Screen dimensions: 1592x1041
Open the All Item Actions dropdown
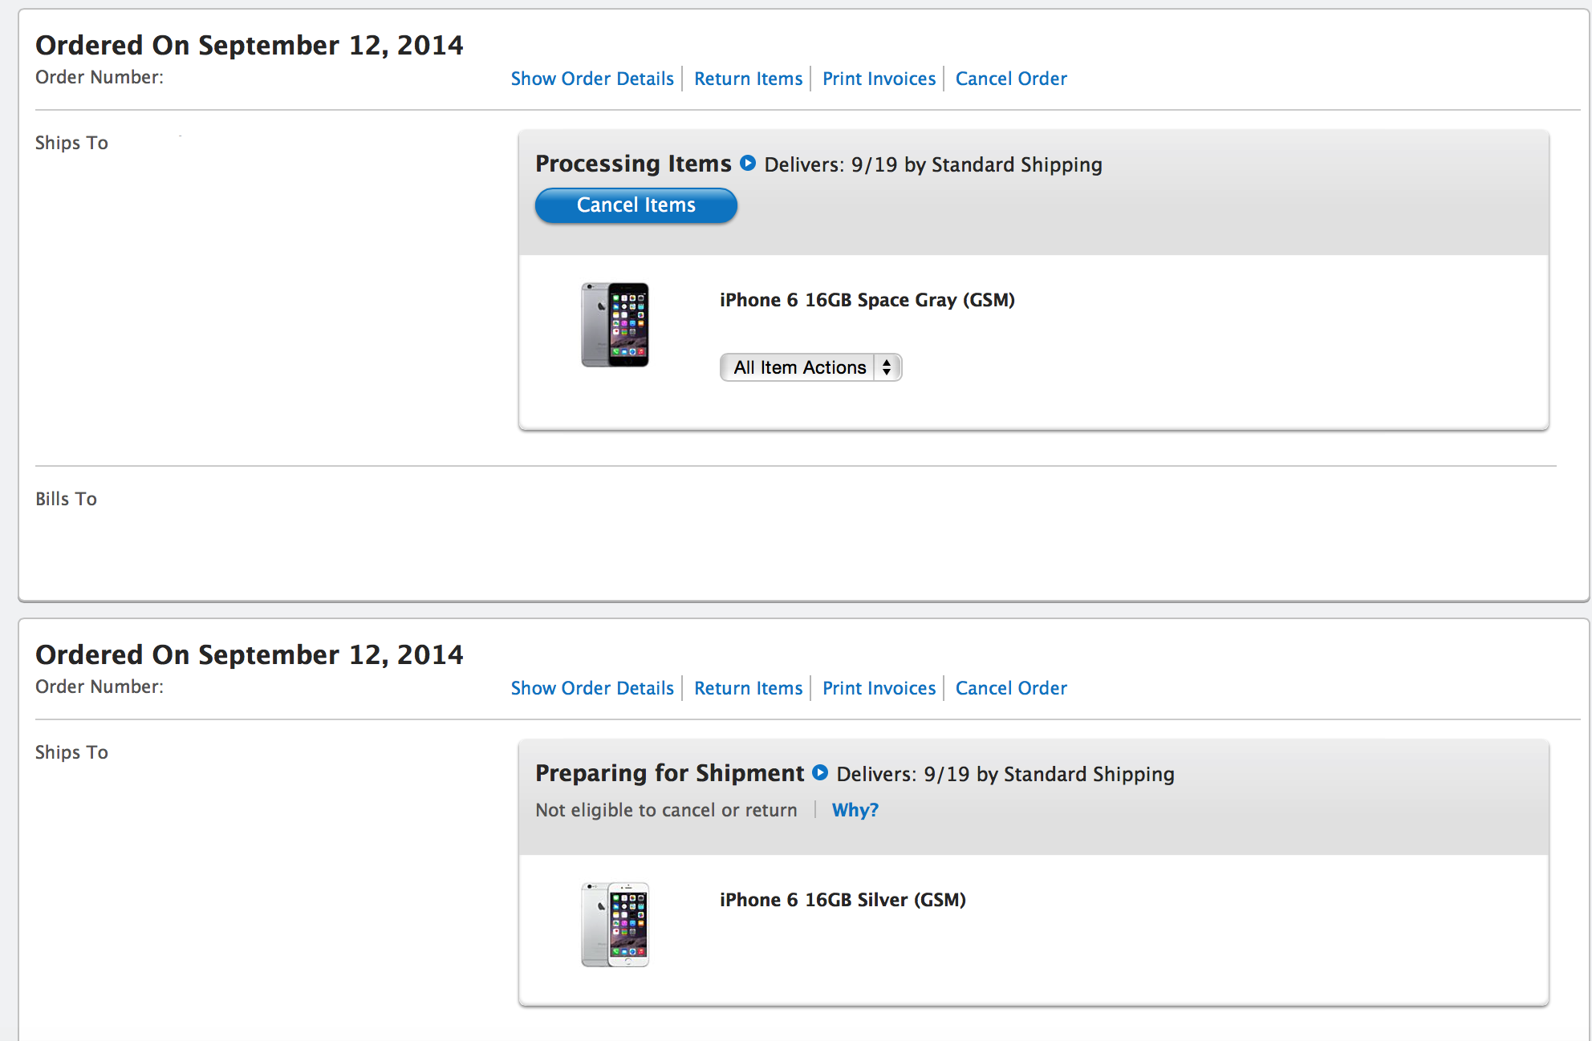point(799,367)
